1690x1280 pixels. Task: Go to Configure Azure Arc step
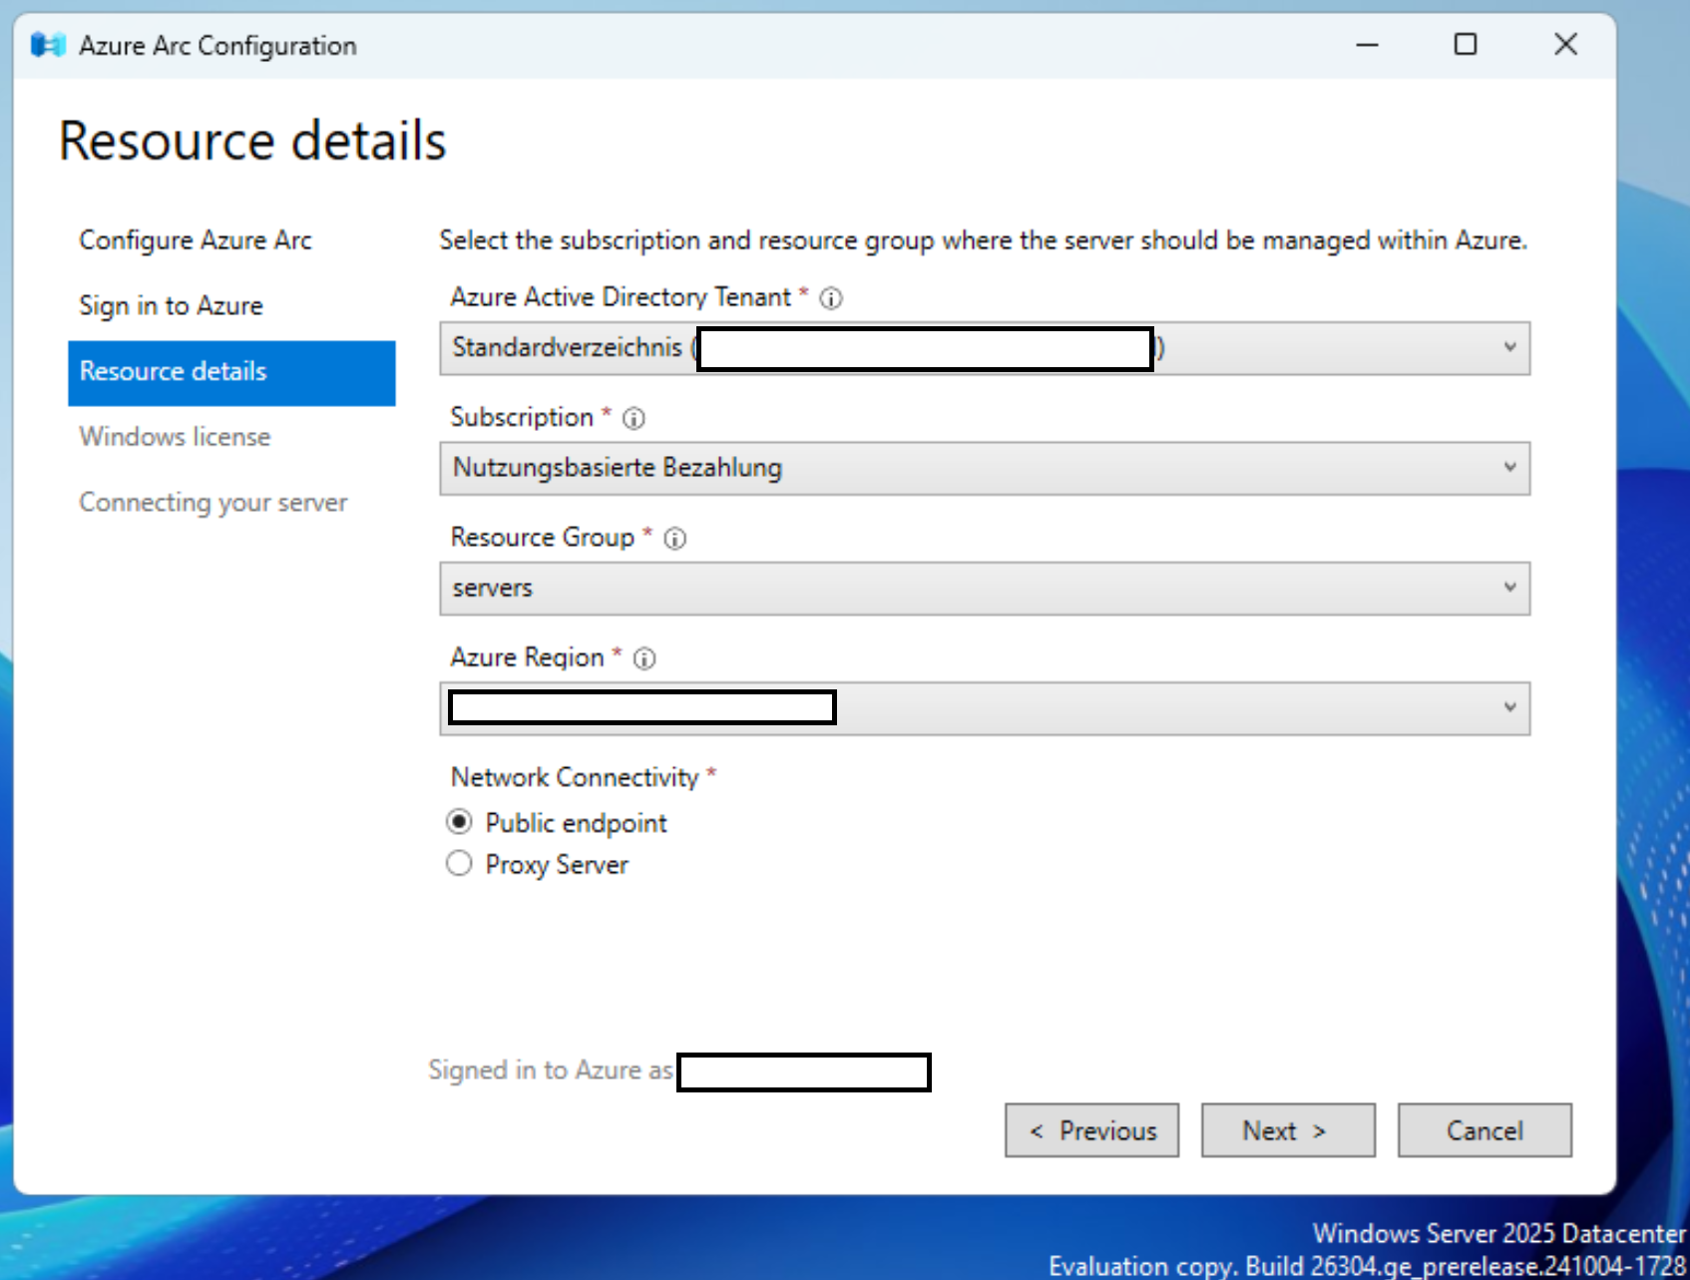pyautogui.click(x=196, y=240)
